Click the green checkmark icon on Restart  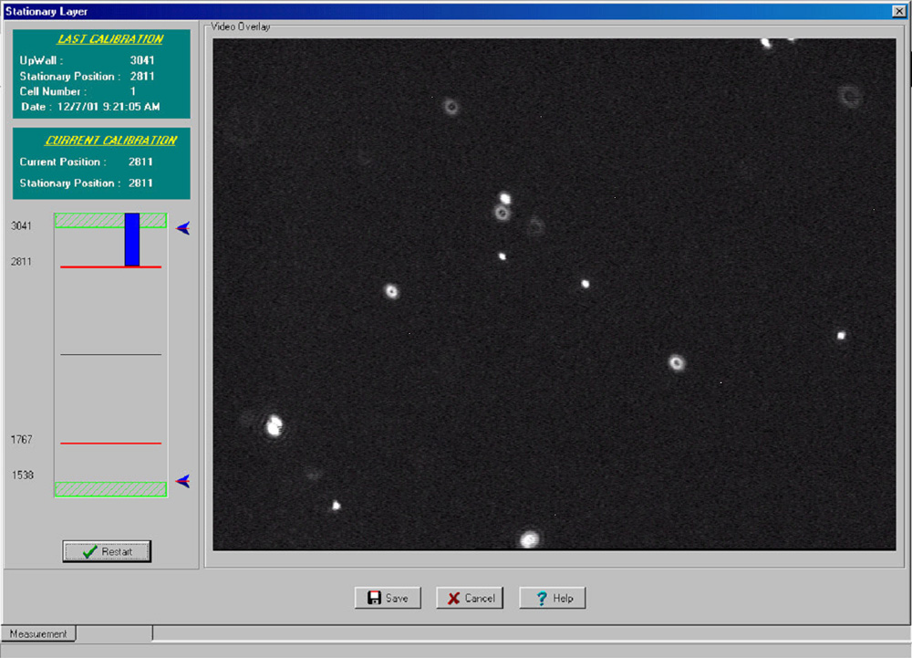click(x=89, y=551)
